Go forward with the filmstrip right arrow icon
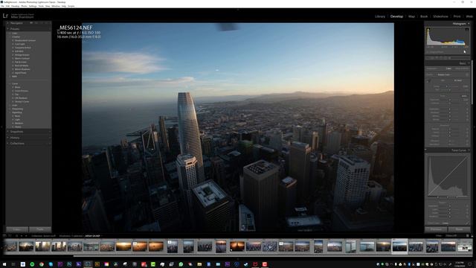 (26, 236)
